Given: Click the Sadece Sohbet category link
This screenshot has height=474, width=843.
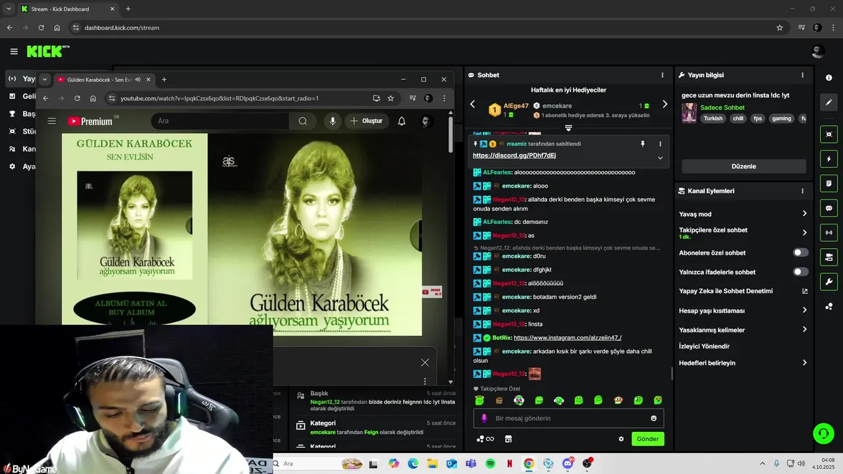Looking at the screenshot, I should pyautogui.click(x=722, y=107).
